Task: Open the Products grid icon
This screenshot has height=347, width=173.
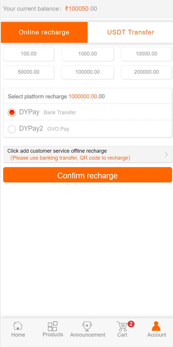Action: point(53,326)
